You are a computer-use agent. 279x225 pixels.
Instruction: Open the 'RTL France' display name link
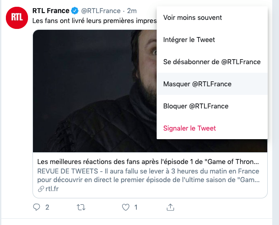tap(51, 11)
